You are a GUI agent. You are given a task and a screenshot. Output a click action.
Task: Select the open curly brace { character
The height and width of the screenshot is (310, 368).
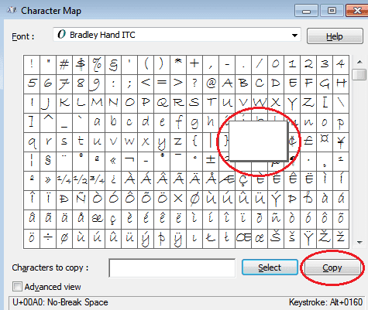click(194, 141)
